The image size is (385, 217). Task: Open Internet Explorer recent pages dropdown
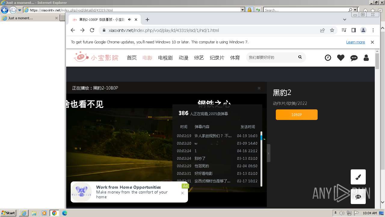(x=20, y=10)
